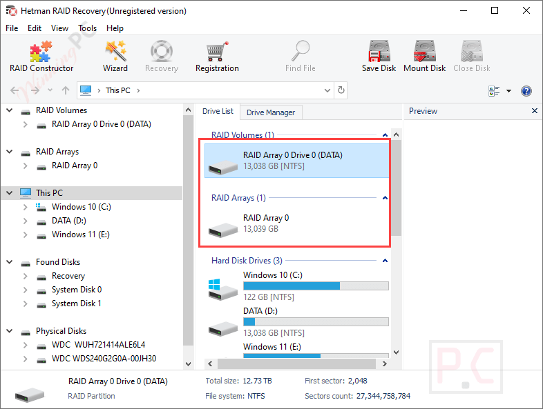Select DATA (D:) drive in list
This screenshot has width=543, height=409.
tap(297, 322)
